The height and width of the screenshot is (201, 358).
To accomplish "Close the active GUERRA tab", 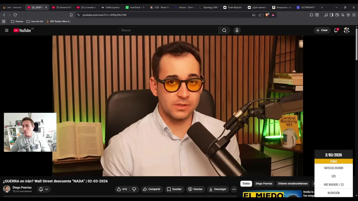I will point(46,8).
